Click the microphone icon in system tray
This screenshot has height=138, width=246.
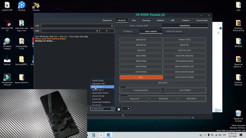(209, 135)
